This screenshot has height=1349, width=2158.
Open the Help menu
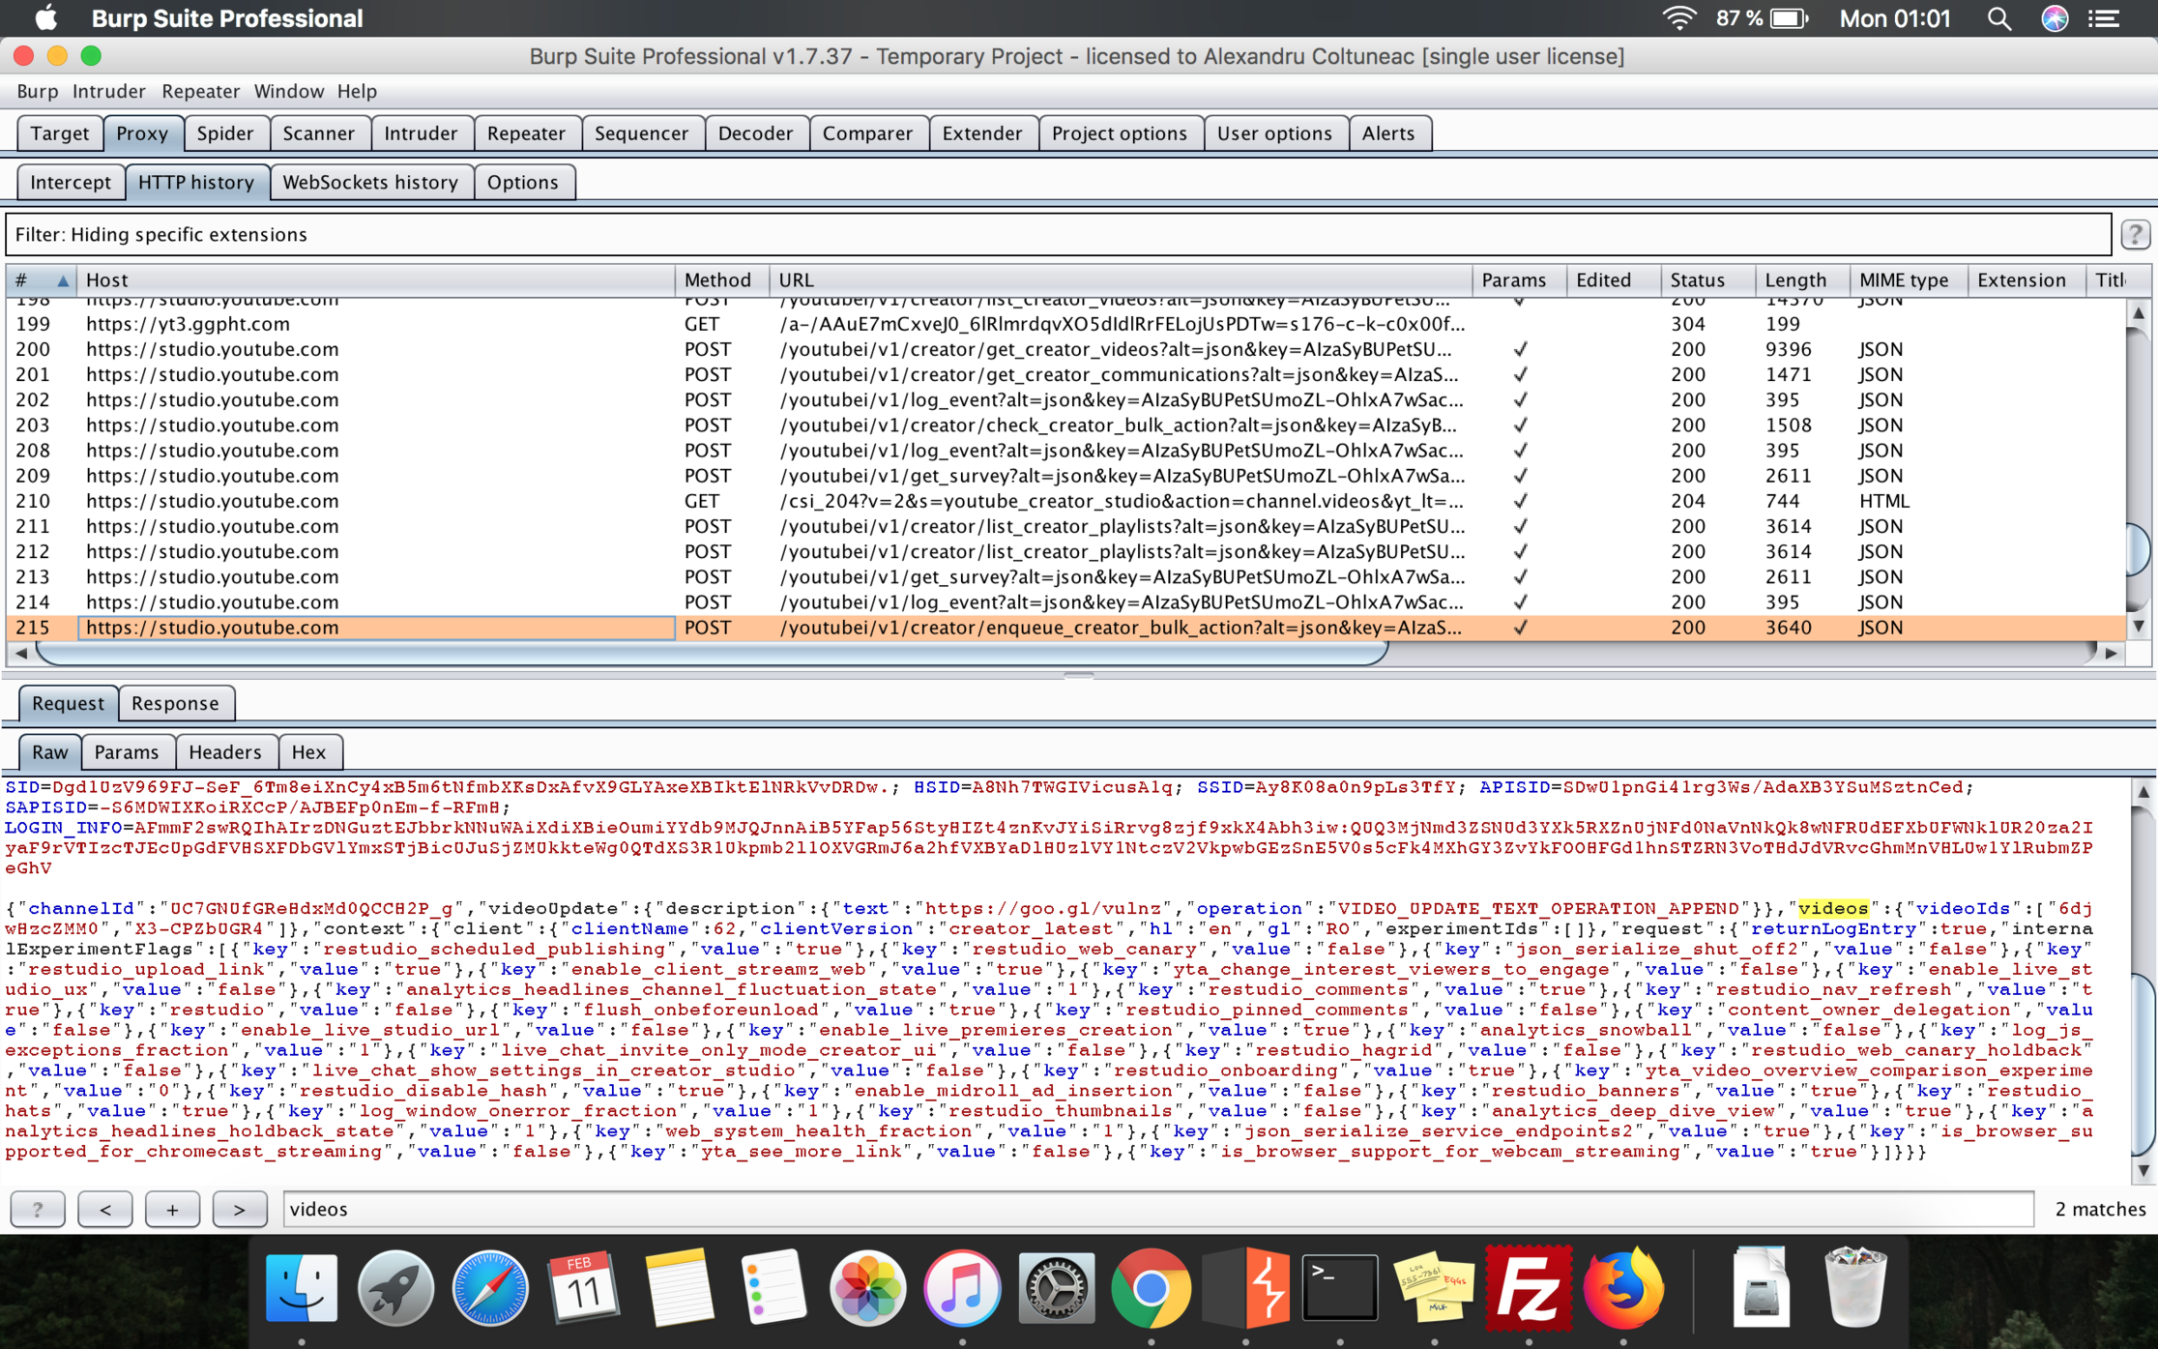click(357, 91)
